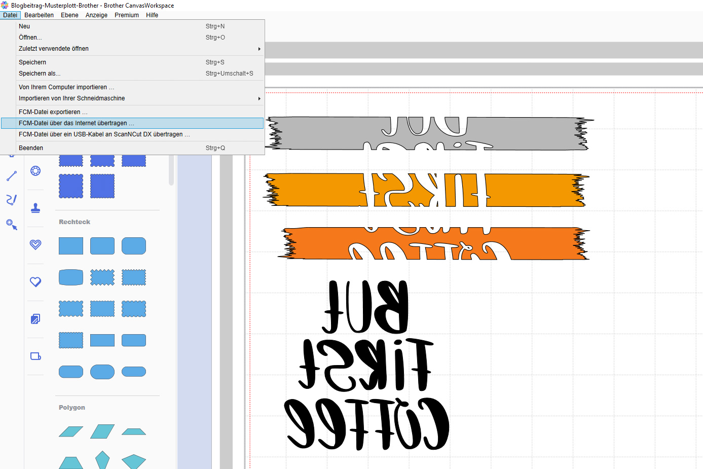Screen dimensions: 703x469
Task: Open the single heart outline category
Action: [x=35, y=282]
